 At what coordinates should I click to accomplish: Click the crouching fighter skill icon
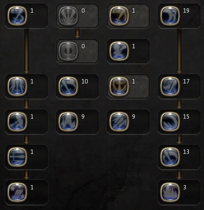coord(17,121)
